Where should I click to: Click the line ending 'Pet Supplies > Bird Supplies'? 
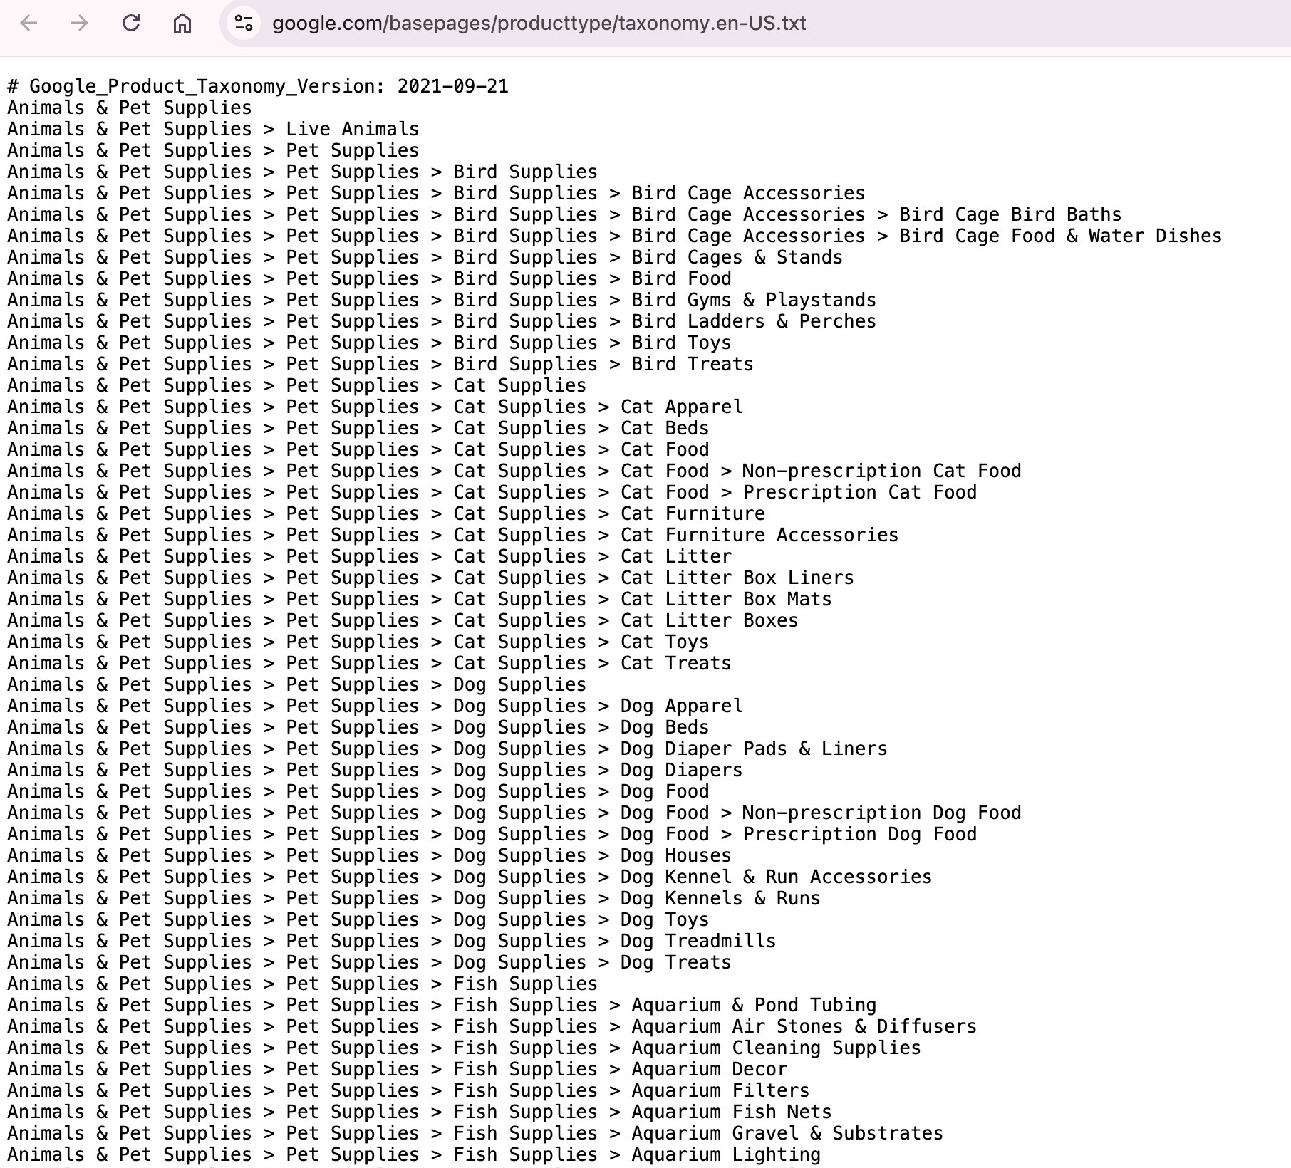coord(302,172)
